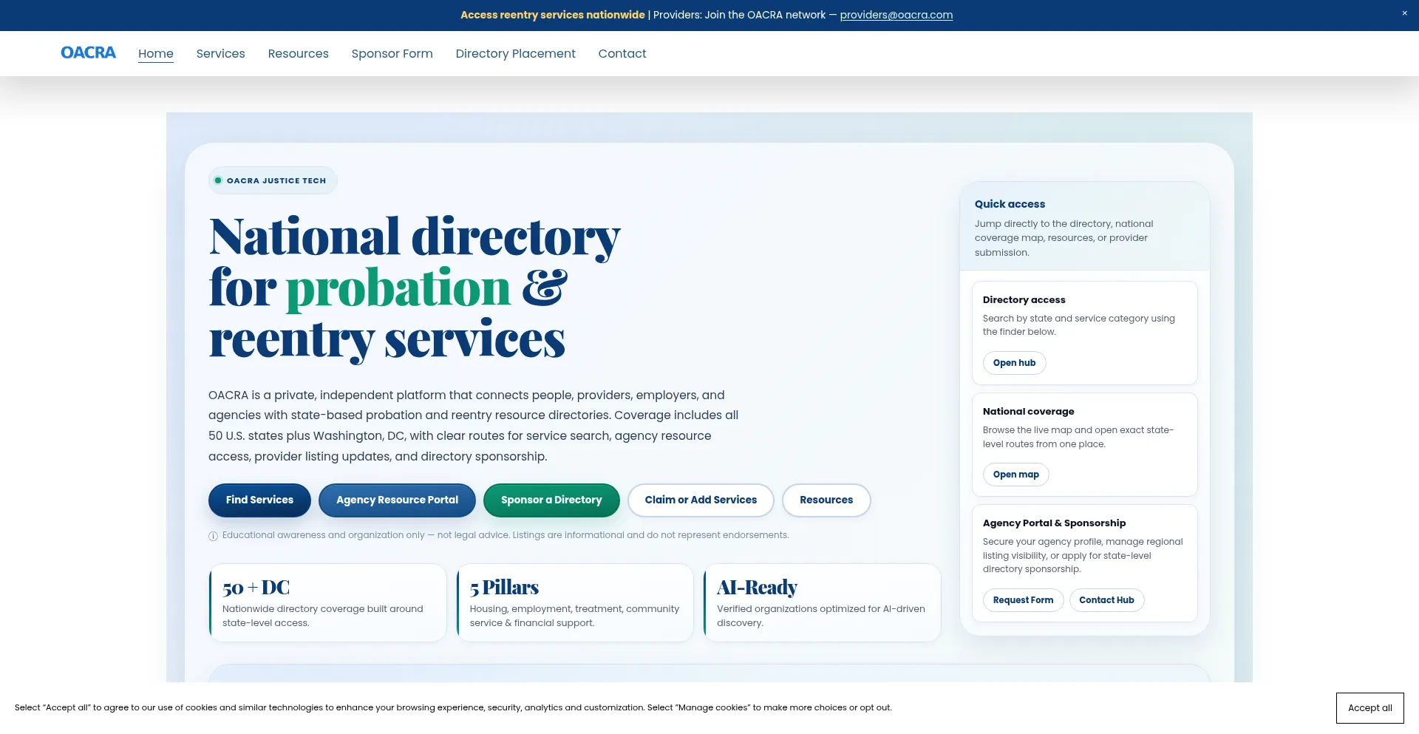Dismiss the top announcement banner
This screenshot has height=734, width=1419.
pos(1404,13)
